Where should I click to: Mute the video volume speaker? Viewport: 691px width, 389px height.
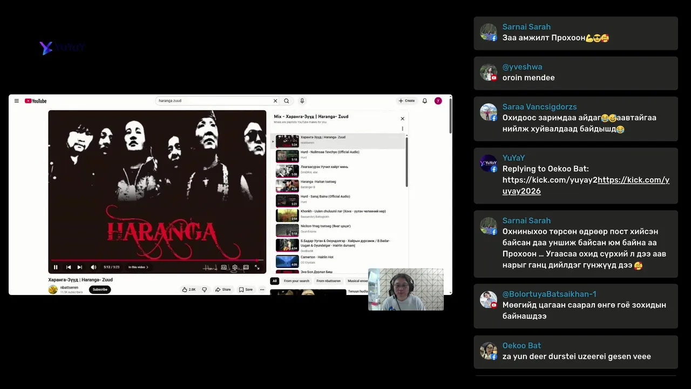pyautogui.click(x=93, y=267)
